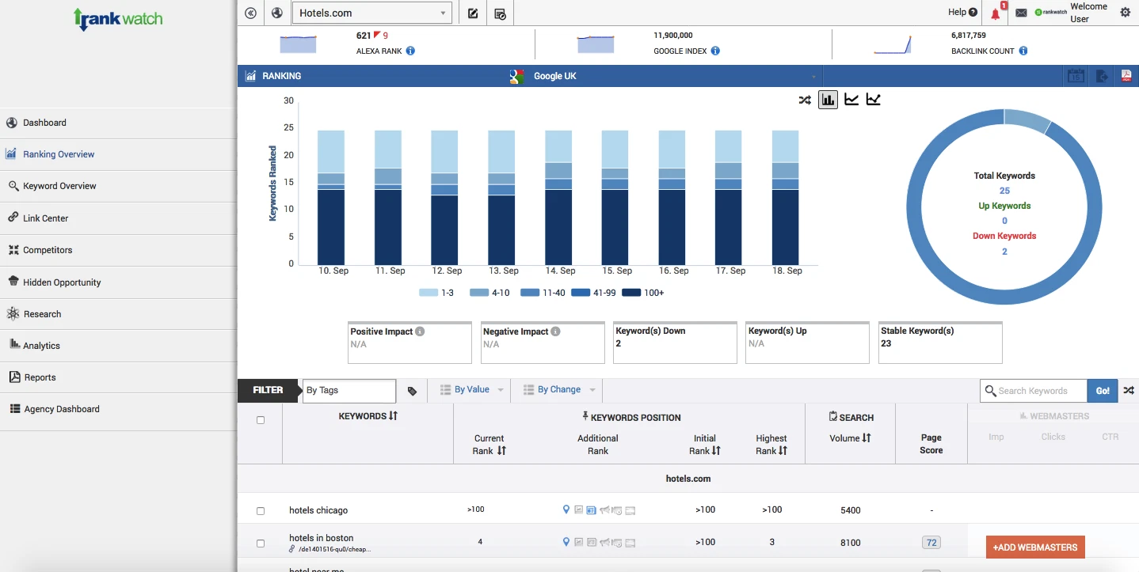This screenshot has width=1139, height=572.
Task: Click the +ADD WEBMASTERS button
Action: (x=1035, y=547)
